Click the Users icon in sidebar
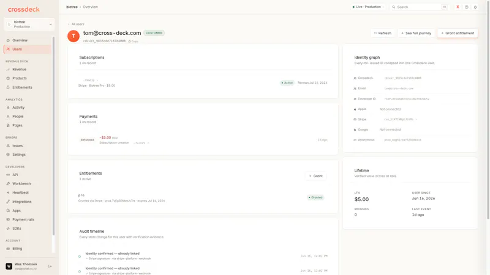Image resolution: width=490 pixels, height=275 pixels. click(x=8, y=50)
